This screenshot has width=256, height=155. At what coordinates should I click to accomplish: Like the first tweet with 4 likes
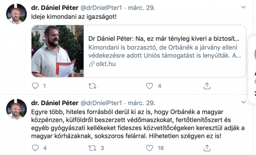[149, 86]
